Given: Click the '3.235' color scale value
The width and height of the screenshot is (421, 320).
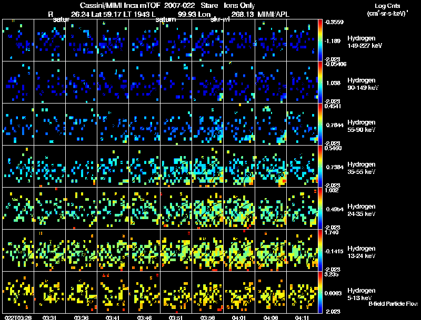Looking at the screenshot, I should click(332, 274).
